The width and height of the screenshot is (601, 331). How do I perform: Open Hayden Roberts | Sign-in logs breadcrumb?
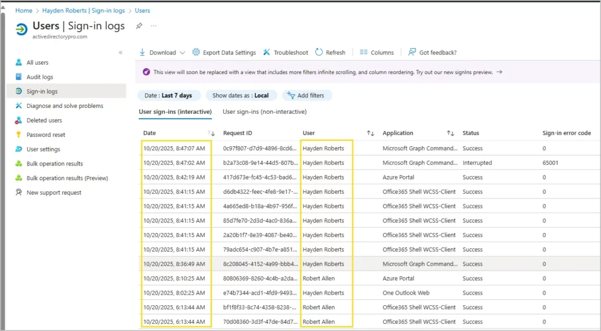click(83, 11)
